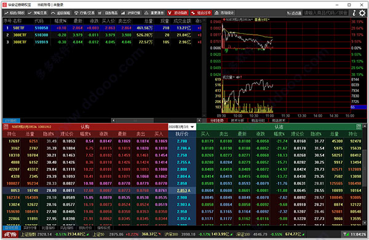Click the red toolbar button right of 波动指数
Image resolution: width=369 pixels, height=240 pixels.
click(x=201, y=13)
